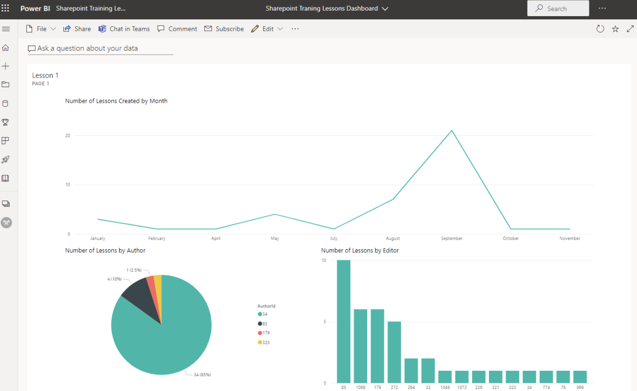
Task: Click the '1 (2.5%)' pie label
Action: point(134,270)
